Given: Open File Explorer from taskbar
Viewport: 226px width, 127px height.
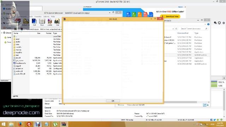Looking at the screenshot, I should point(11,124).
